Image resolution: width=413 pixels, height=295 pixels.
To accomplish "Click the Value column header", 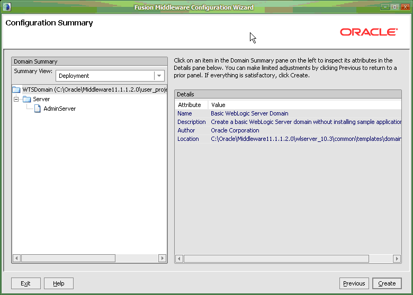I will pyautogui.click(x=305, y=105).
